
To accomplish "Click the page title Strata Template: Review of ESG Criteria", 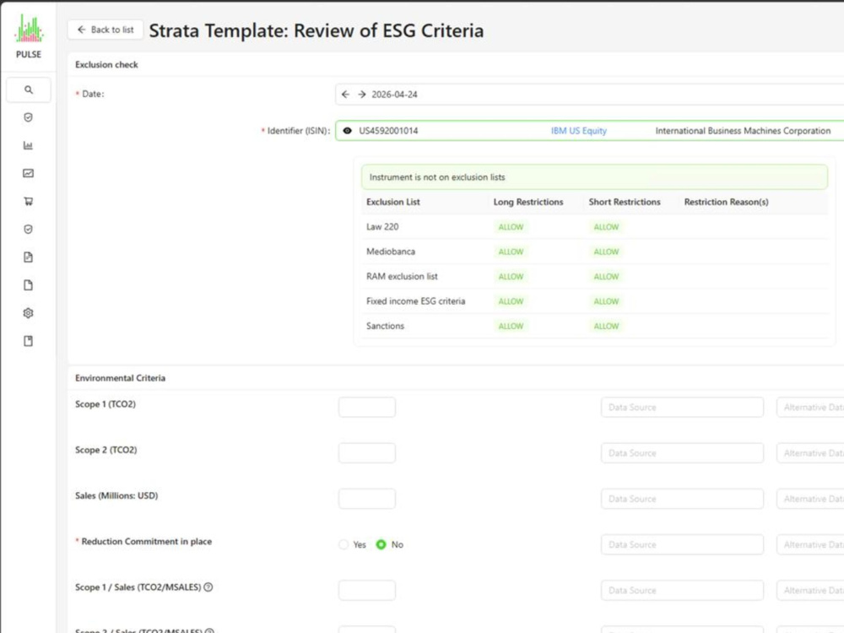I will [x=316, y=30].
